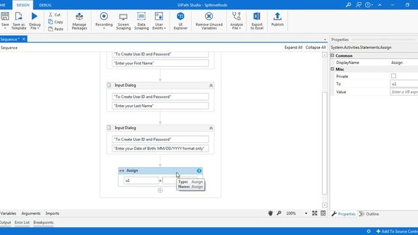The height and width of the screenshot is (235, 418).
Task: Click Add To Source Control
Action: pyautogui.click(x=397, y=231)
